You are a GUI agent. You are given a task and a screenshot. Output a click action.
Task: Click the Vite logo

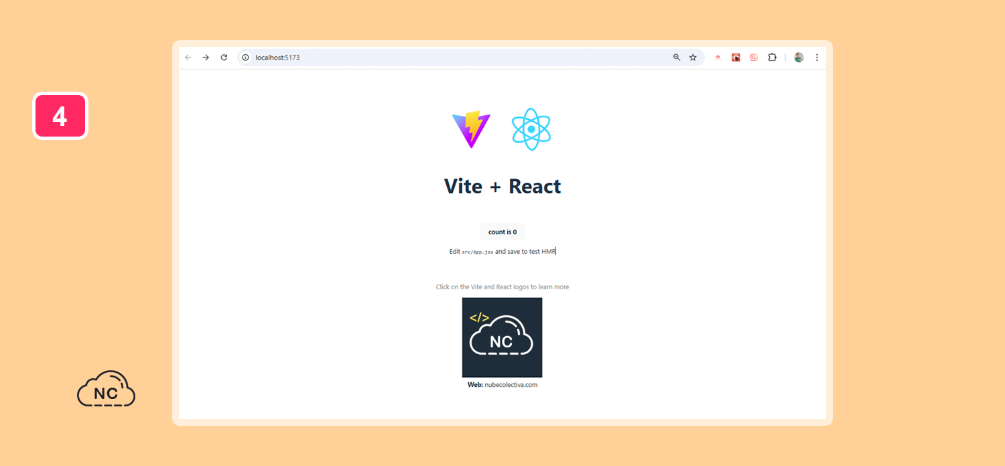coord(471,129)
